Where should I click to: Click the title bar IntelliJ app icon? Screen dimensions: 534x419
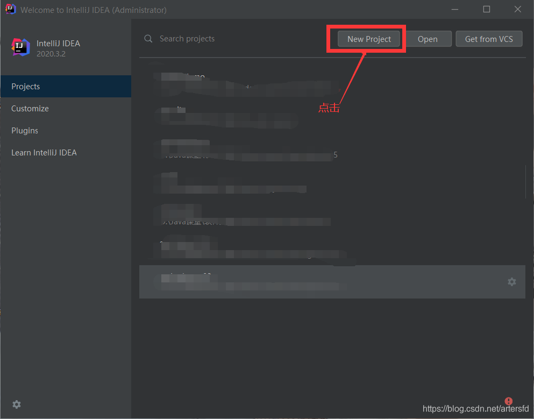point(11,9)
